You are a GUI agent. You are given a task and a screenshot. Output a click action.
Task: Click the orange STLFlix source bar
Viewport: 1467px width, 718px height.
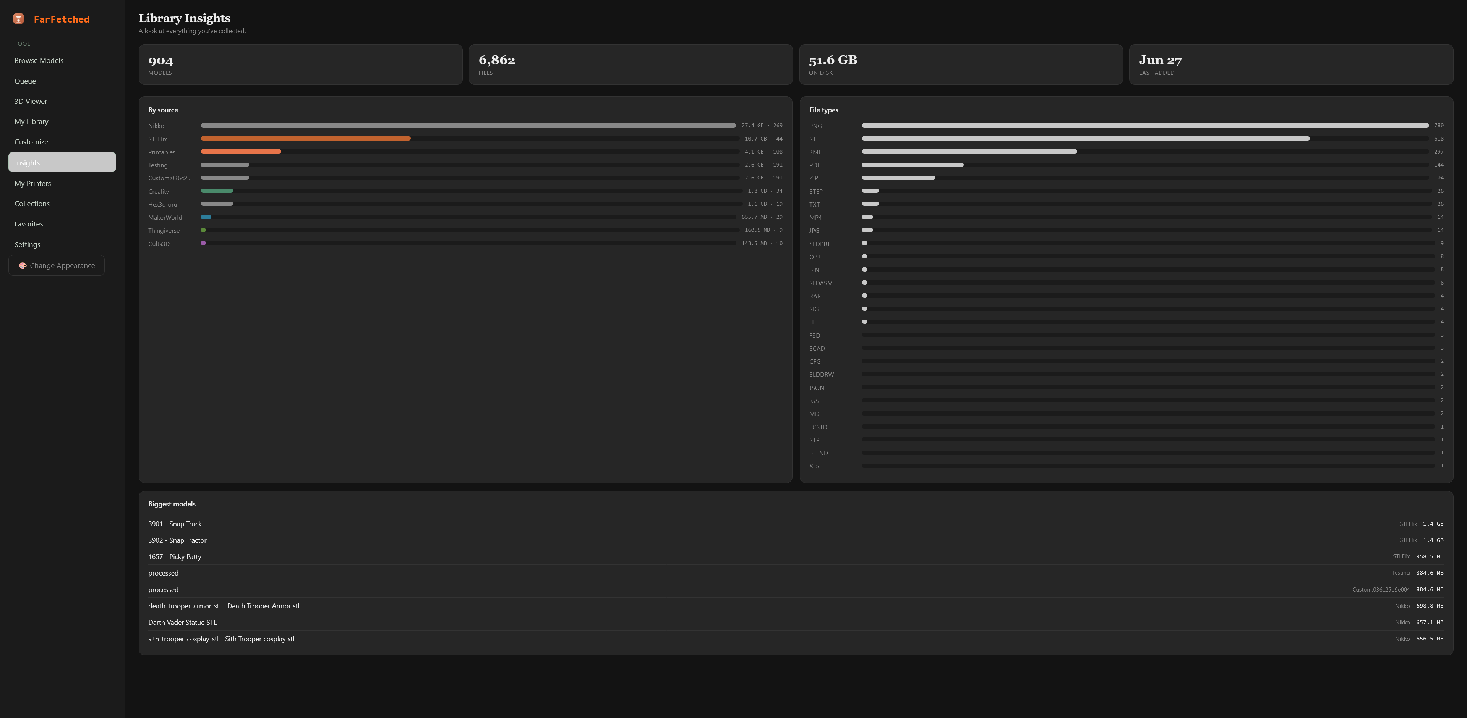305,138
